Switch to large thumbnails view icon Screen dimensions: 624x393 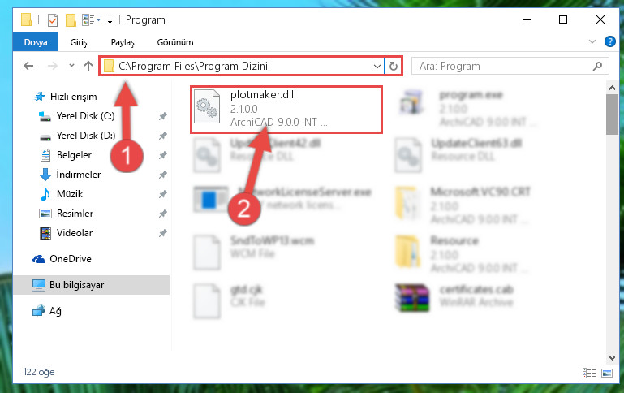[607, 373]
